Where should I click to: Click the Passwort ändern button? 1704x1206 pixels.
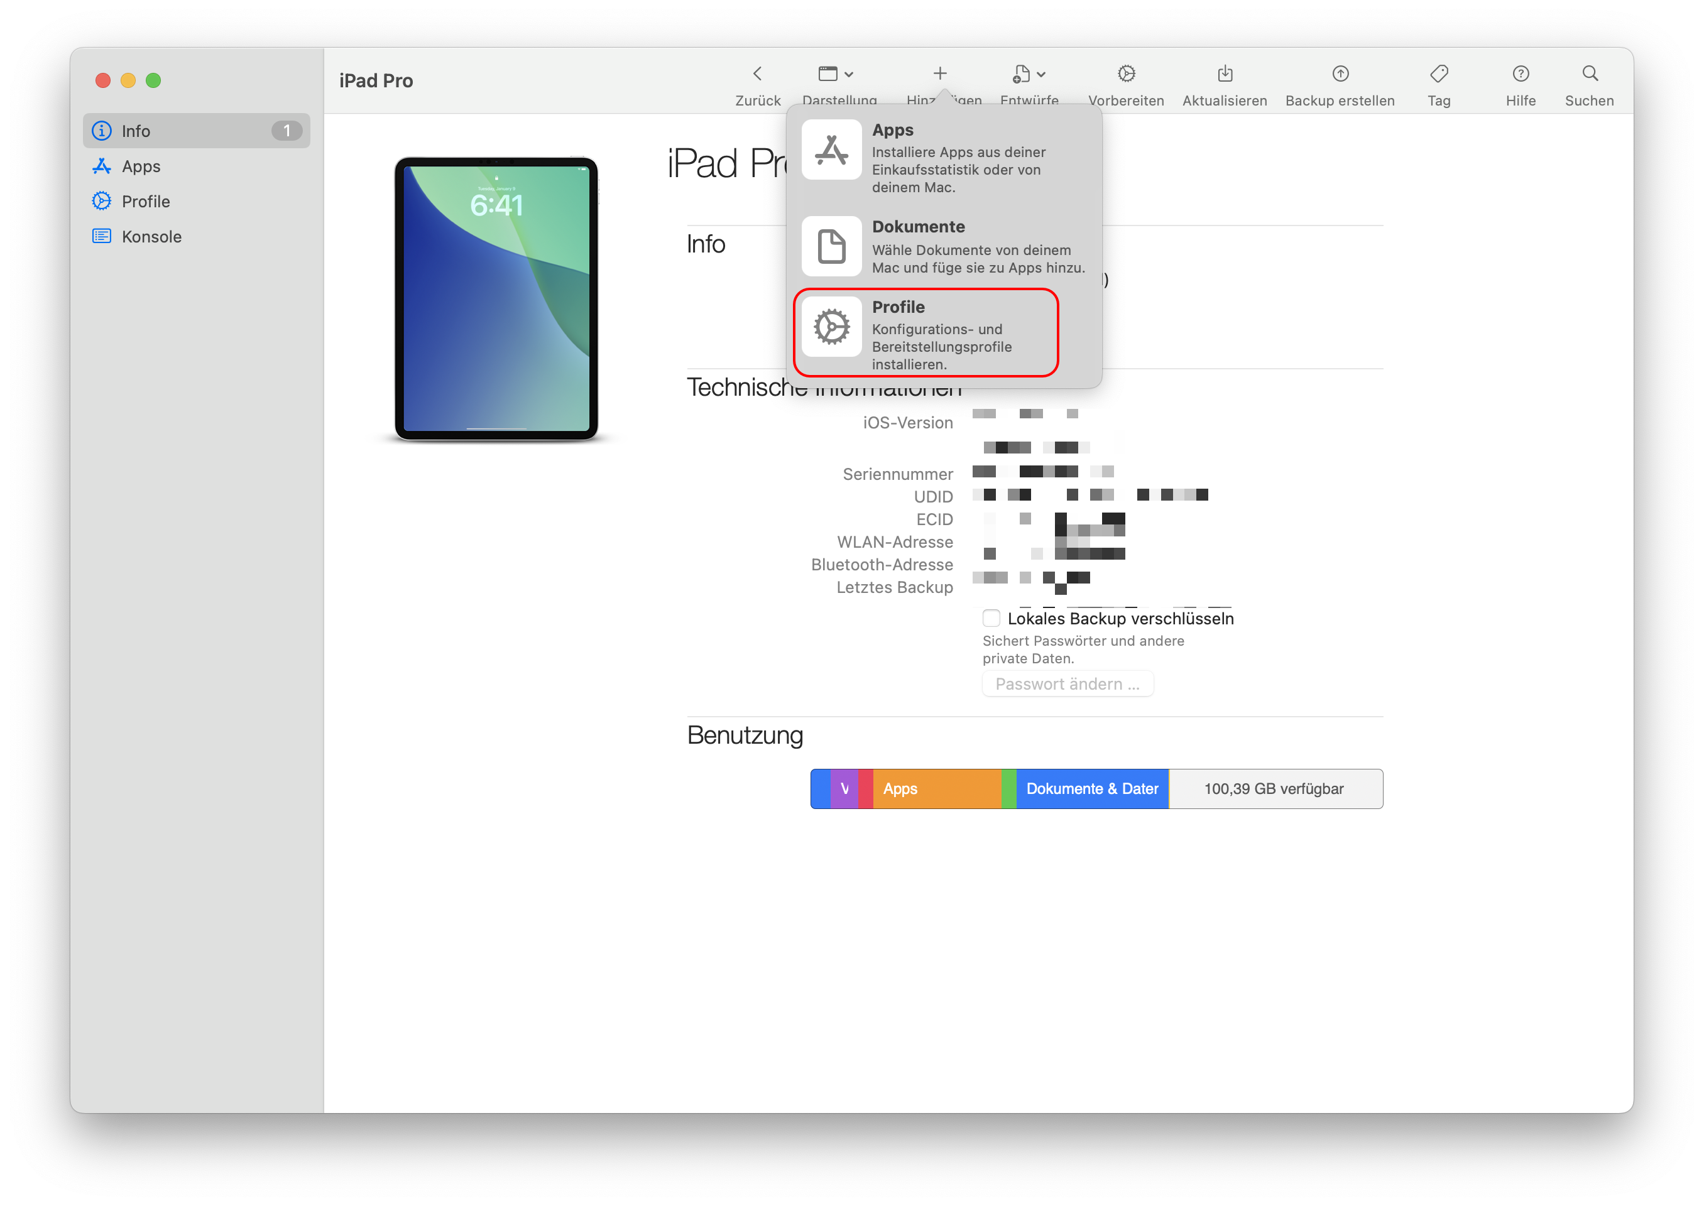(x=1068, y=684)
